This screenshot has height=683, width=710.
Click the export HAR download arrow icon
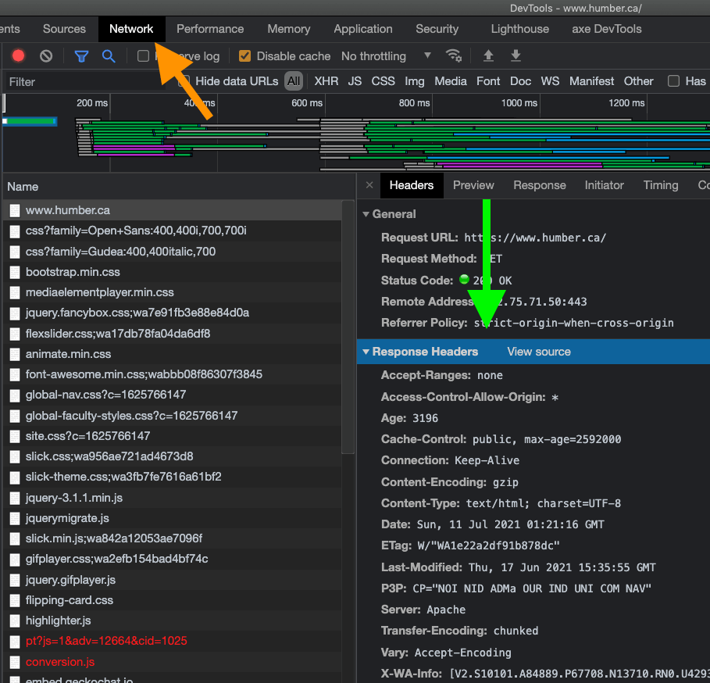point(516,56)
